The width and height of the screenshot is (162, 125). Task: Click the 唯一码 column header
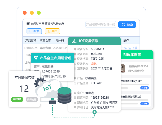[x=60, y=41]
